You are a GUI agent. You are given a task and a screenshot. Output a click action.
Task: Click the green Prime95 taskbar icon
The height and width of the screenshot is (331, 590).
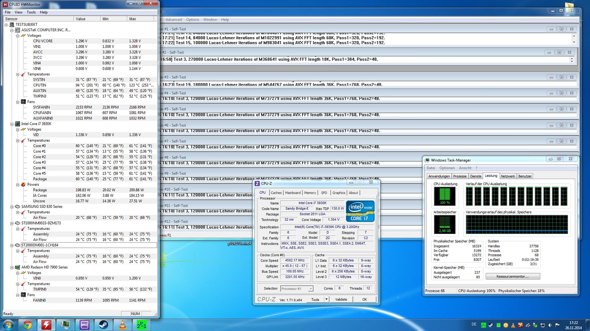[x=141, y=325]
